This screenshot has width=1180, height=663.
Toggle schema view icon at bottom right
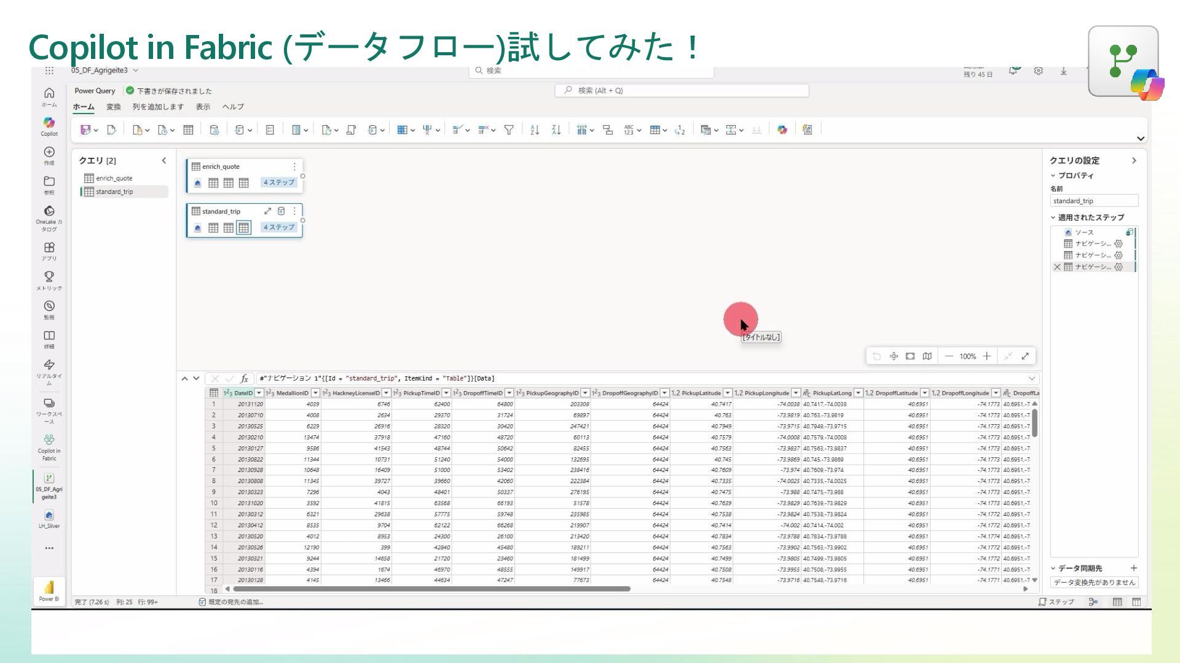1136,602
